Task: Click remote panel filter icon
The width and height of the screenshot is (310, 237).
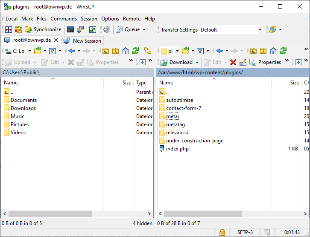Action: (200, 51)
